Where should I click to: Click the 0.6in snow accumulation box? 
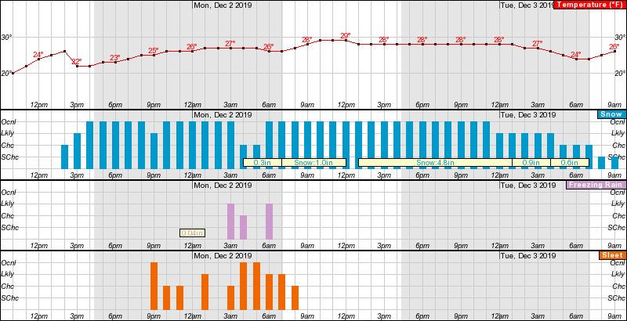(570, 163)
